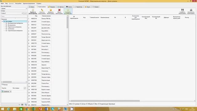Select 'Инструменты' in the category tree

tap(12, 25)
